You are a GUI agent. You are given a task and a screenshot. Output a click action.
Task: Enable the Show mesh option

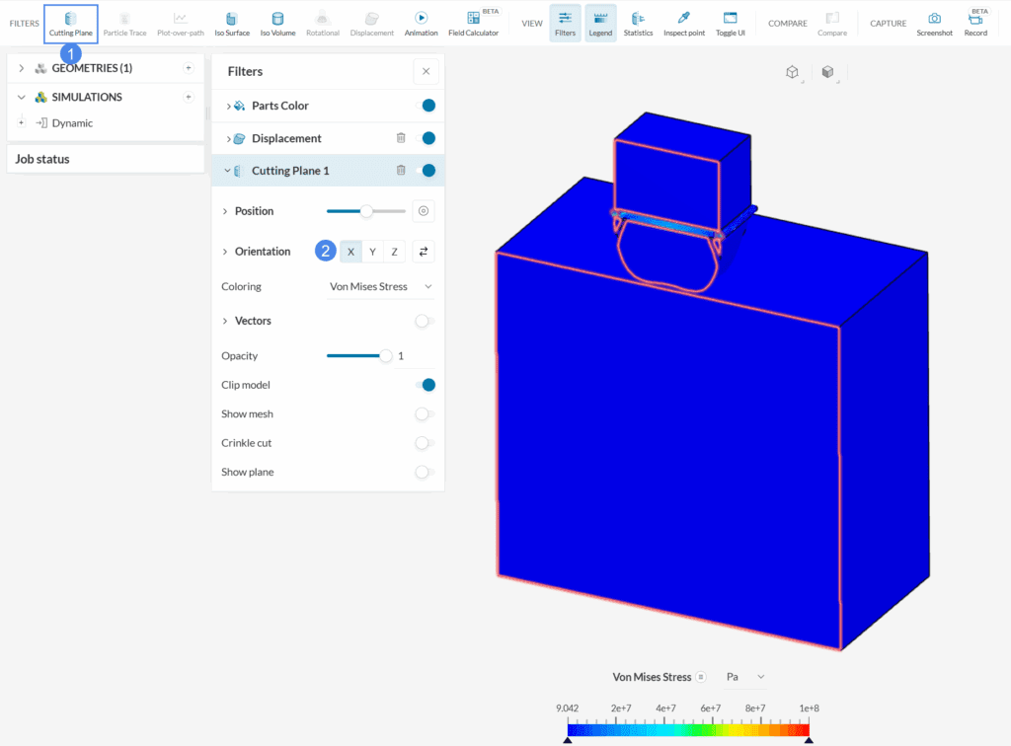click(424, 413)
